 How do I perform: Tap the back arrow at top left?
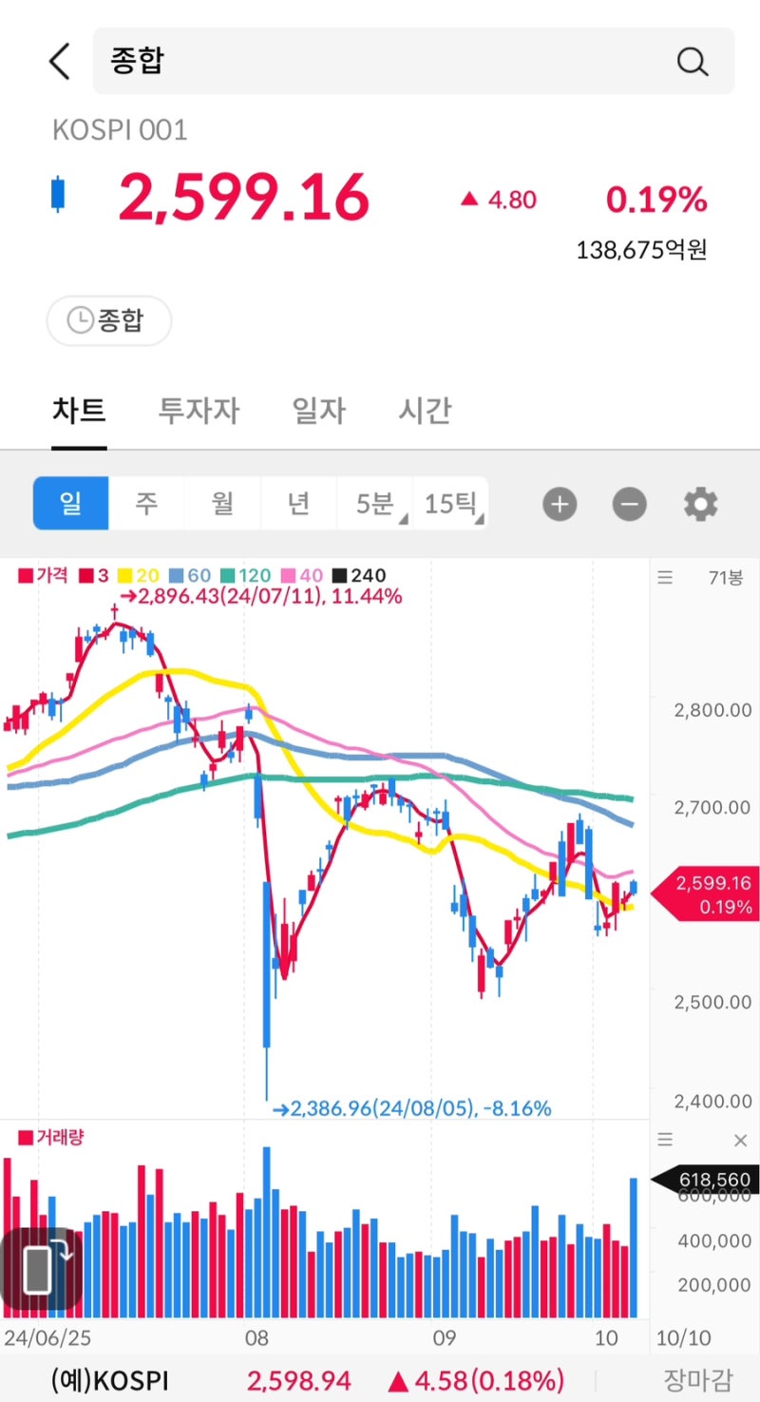point(59,60)
